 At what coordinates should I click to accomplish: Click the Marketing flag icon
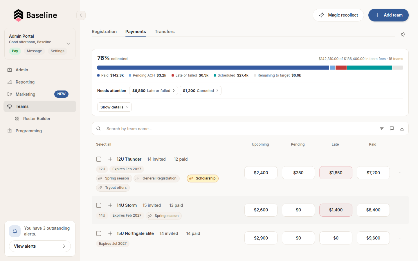[x=10, y=94]
